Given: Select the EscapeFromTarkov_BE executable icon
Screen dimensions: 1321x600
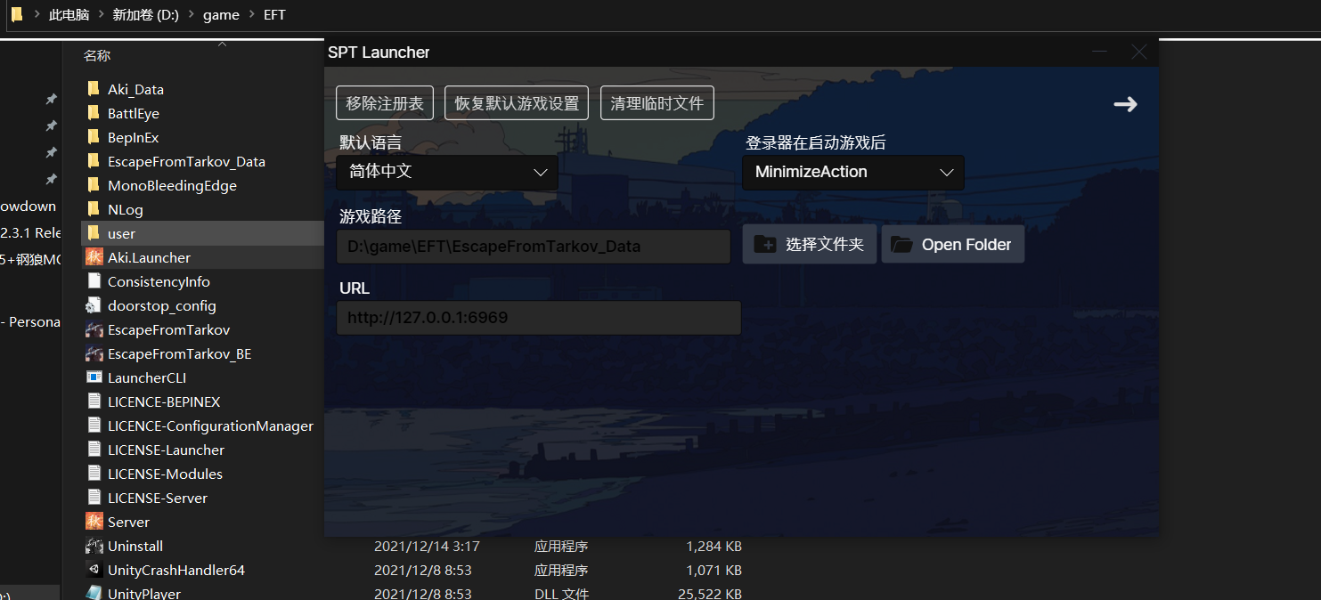Looking at the screenshot, I should point(94,353).
